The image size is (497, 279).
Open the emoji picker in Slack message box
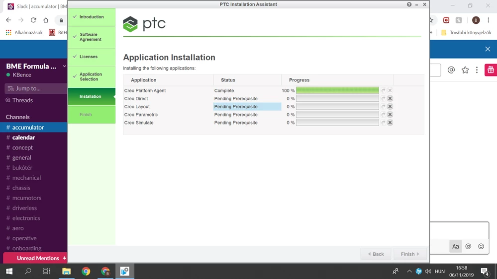click(481, 246)
